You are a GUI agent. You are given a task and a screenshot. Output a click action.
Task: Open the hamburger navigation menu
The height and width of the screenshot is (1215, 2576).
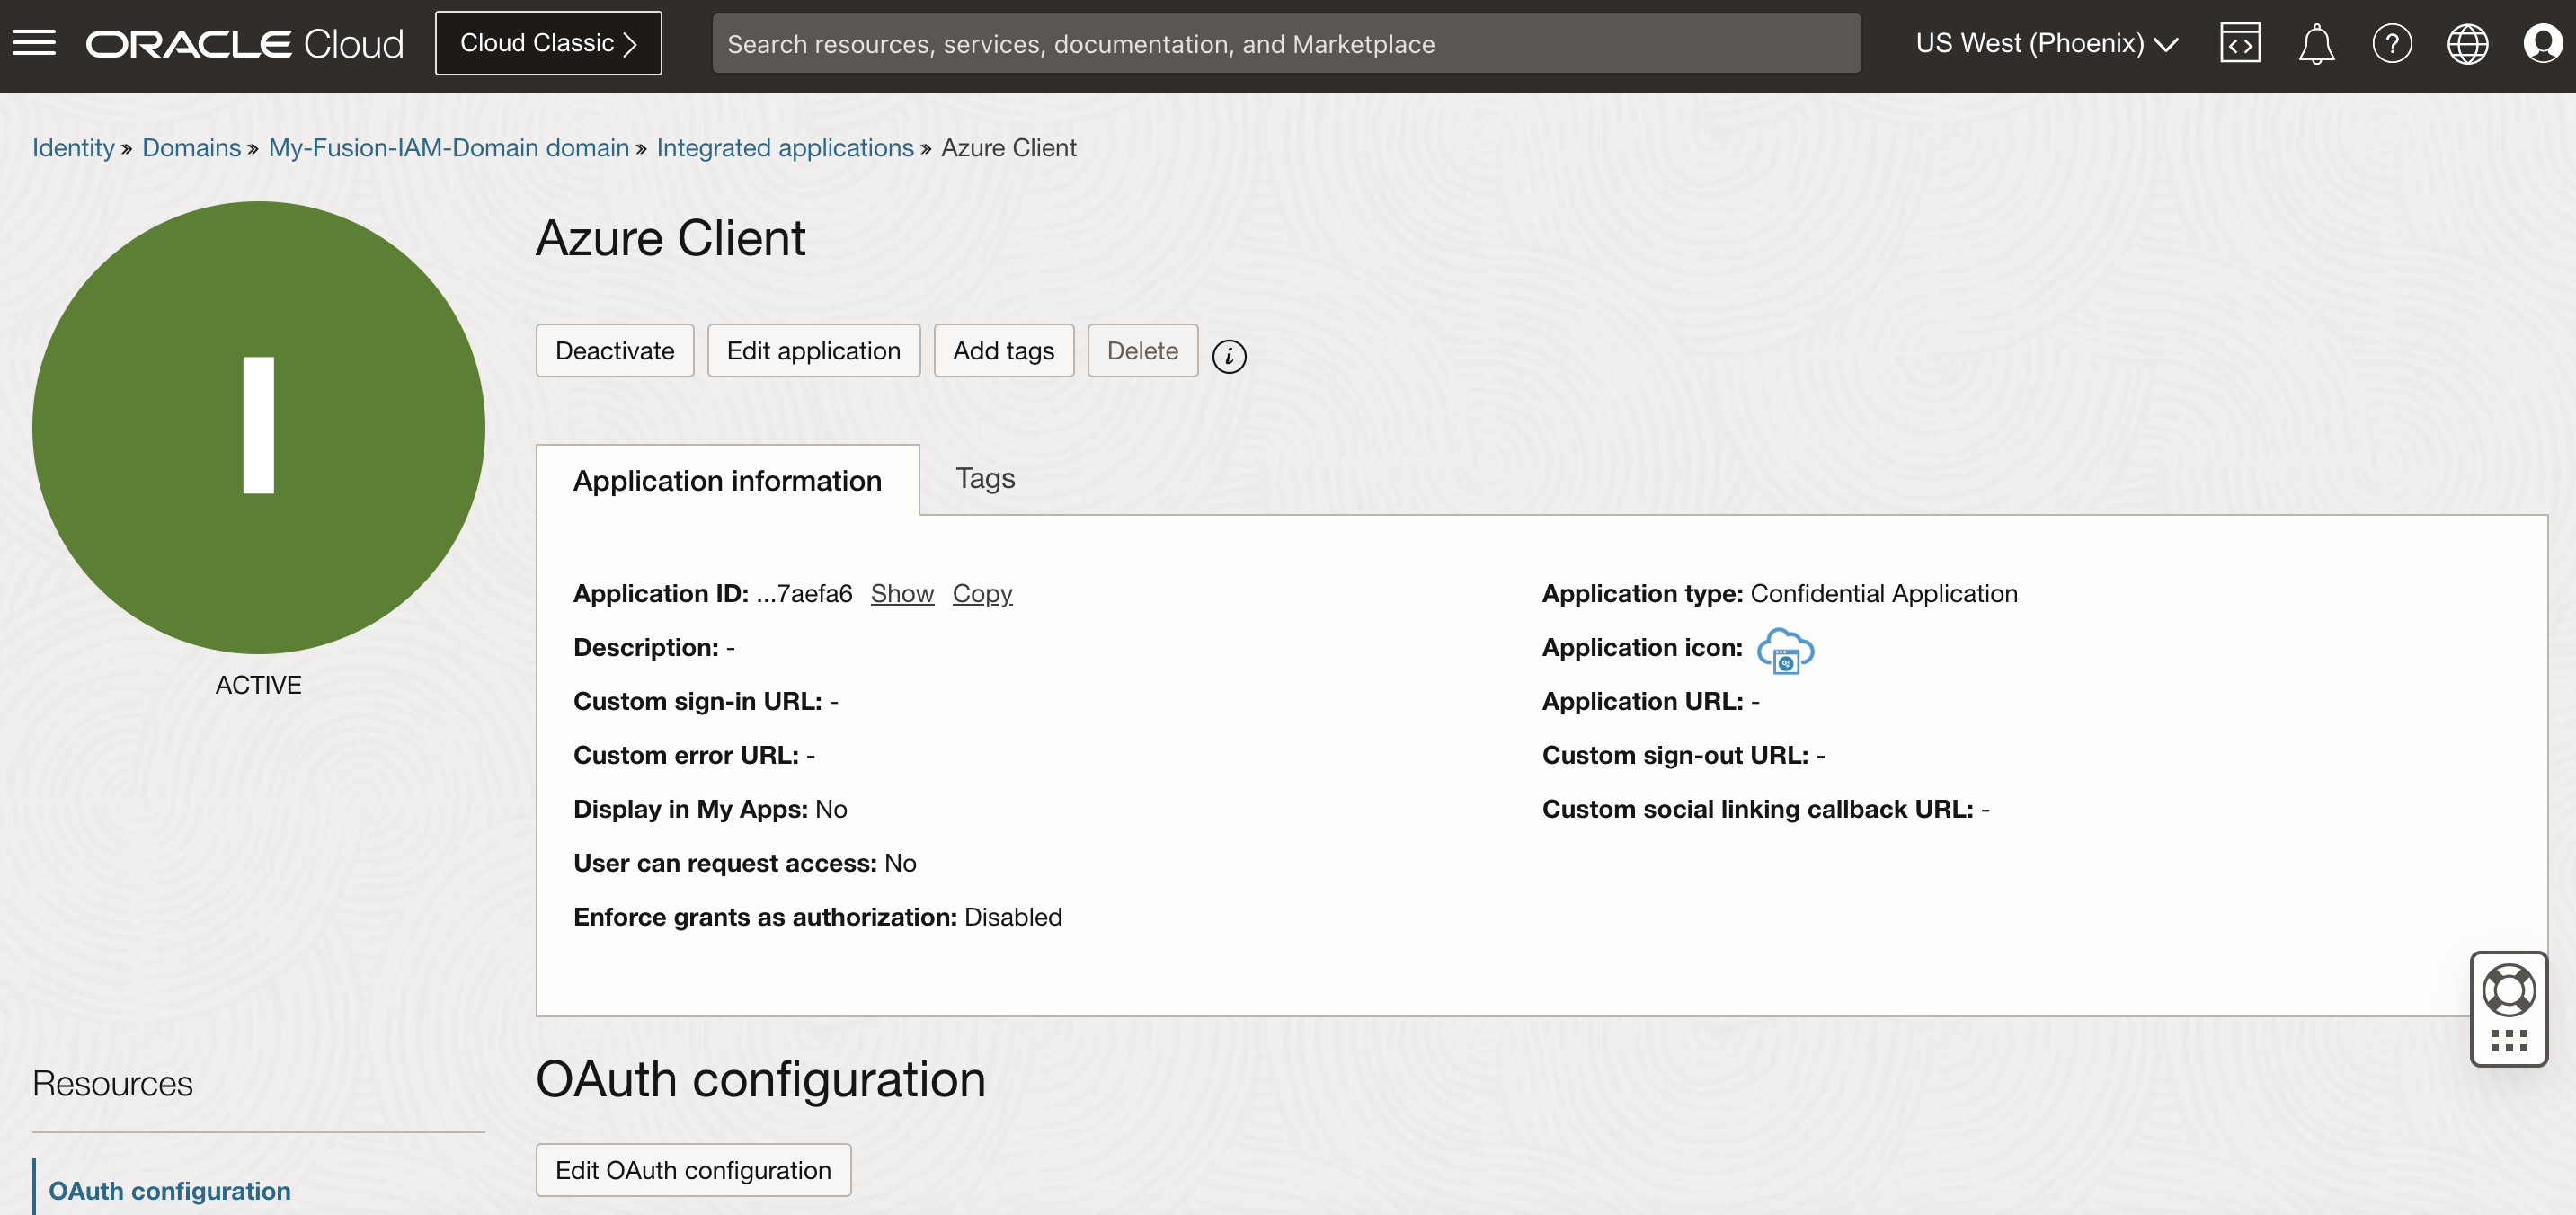click(x=34, y=43)
